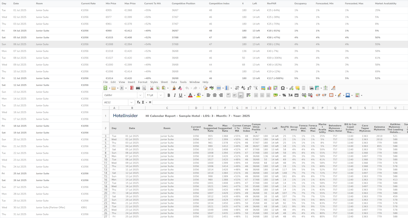Activate the Clone Formatting paintbrush
The image size is (408, 218).
174,88
